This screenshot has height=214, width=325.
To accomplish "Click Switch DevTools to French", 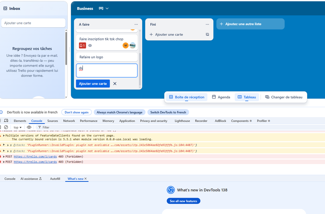I will 168,112.
